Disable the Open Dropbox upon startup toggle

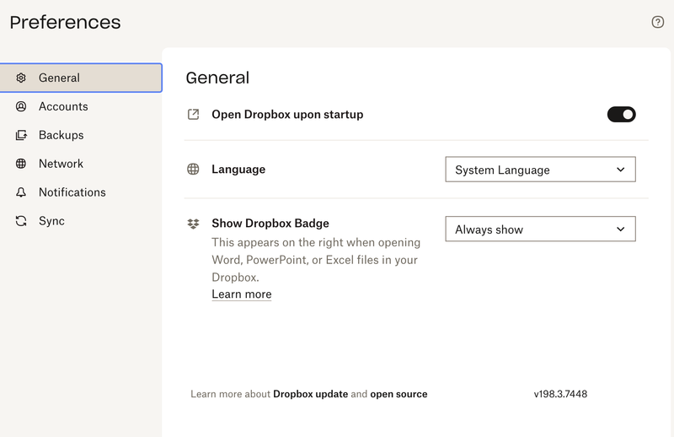click(x=621, y=114)
